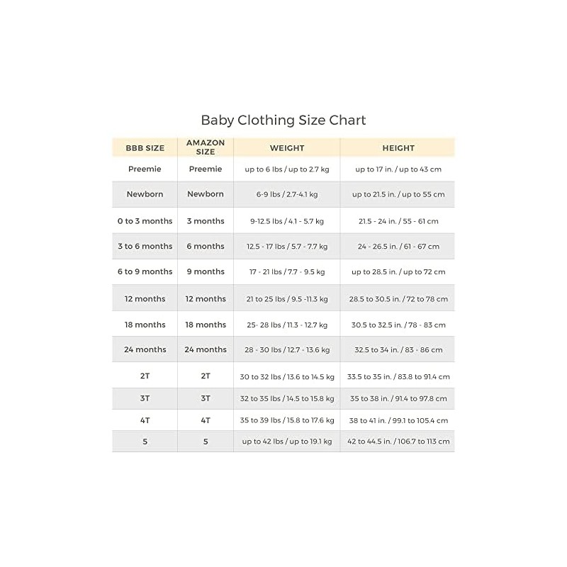Click the AMAZON SIZE column header
567x567 pixels.
tap(206, 147)
